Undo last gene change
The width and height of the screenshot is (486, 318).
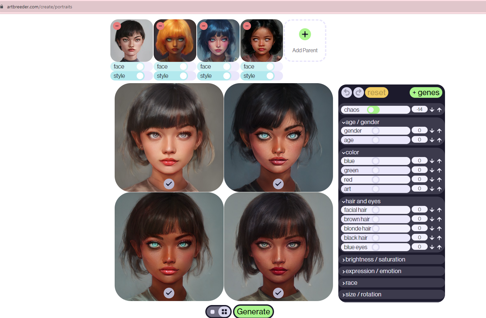point(347,92)
